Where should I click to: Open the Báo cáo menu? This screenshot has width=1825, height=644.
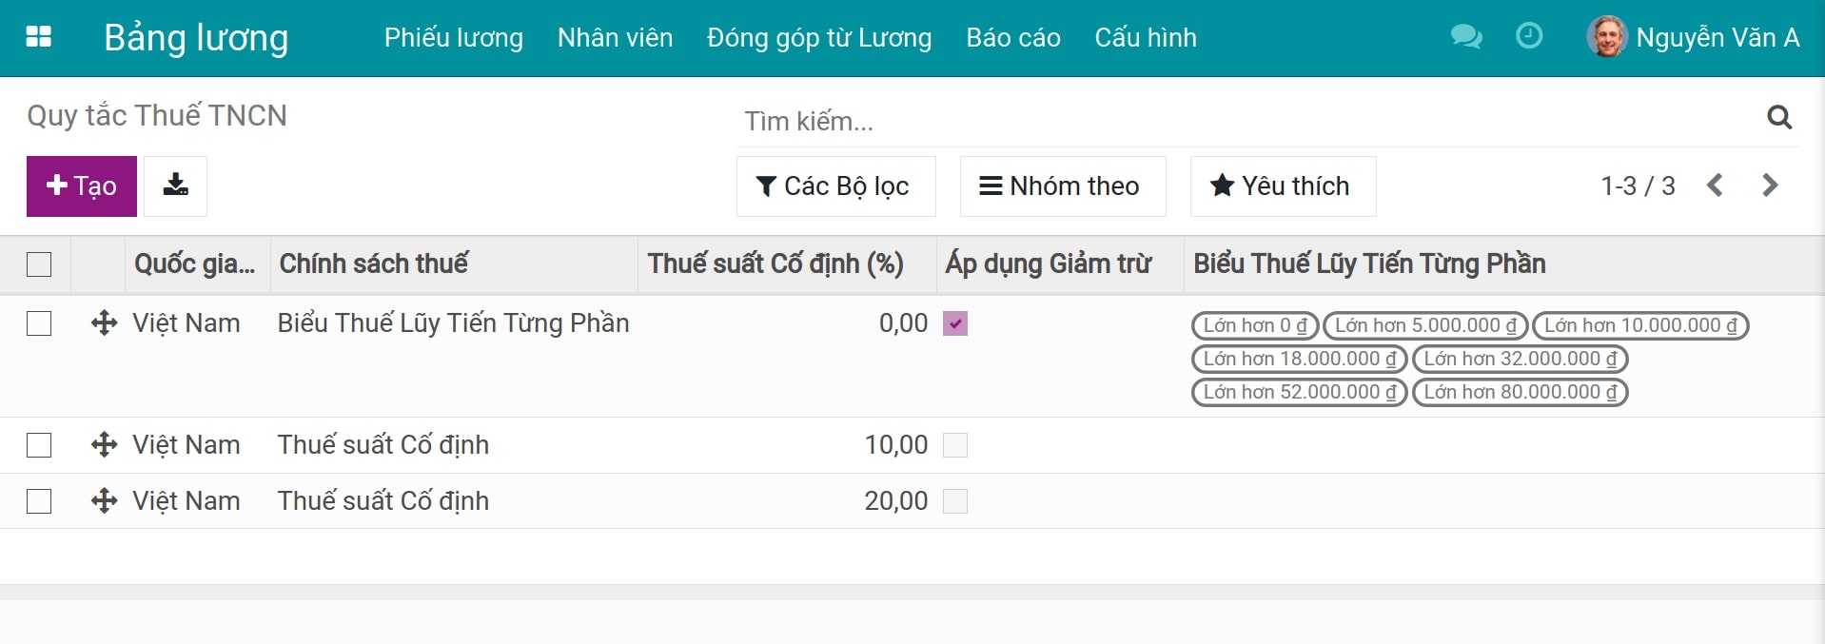1012,38
